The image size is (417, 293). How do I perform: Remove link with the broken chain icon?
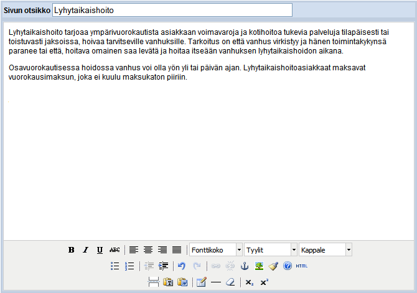click(230, 266)
